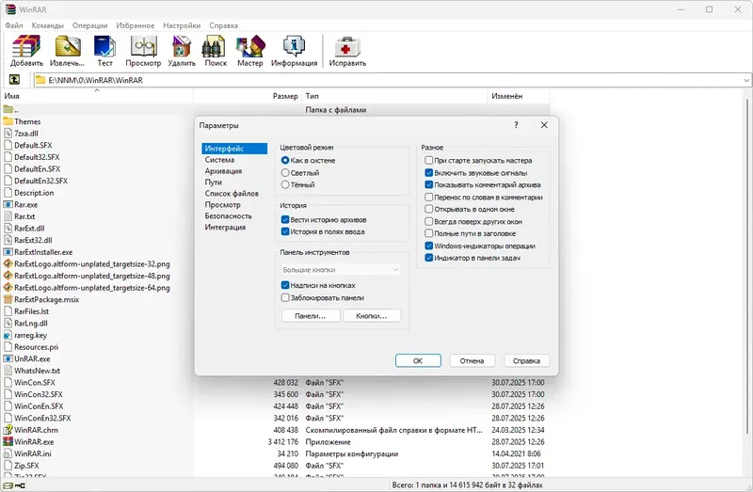Click the OK button in Параметры
The height and width of the screenshot is (492, 753).
pos(418,360)
